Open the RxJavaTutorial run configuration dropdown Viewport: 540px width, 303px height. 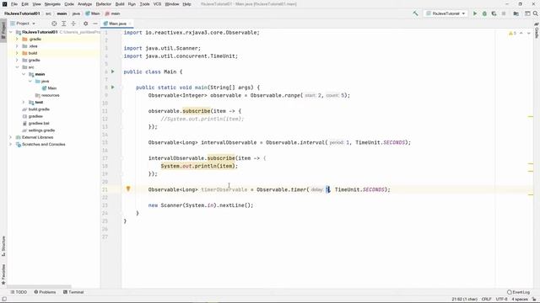click(x=445, y=13)
